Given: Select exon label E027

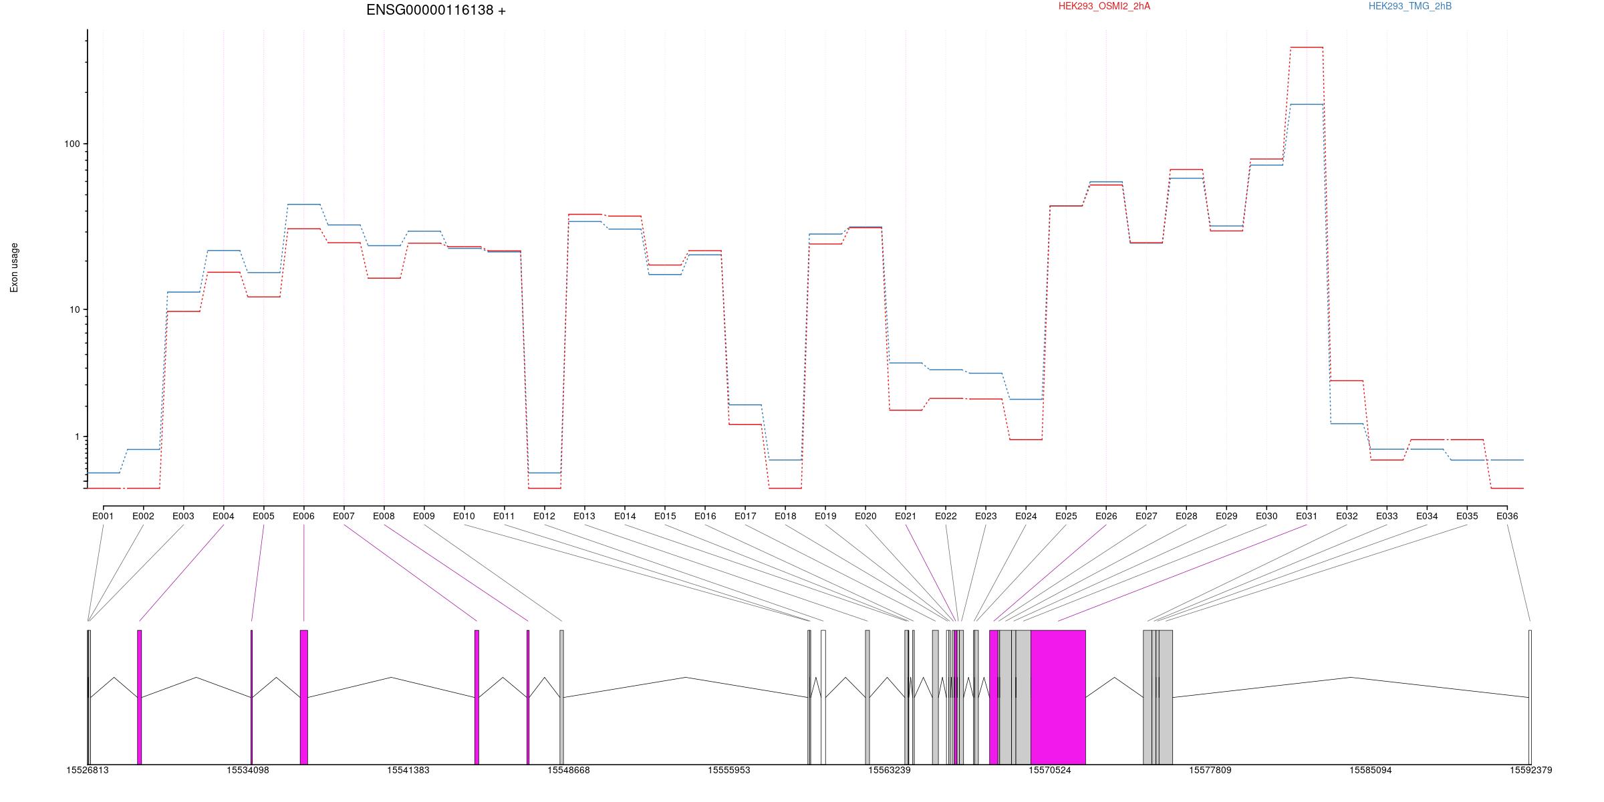Looking at the screenshot, I should 1146,516.
